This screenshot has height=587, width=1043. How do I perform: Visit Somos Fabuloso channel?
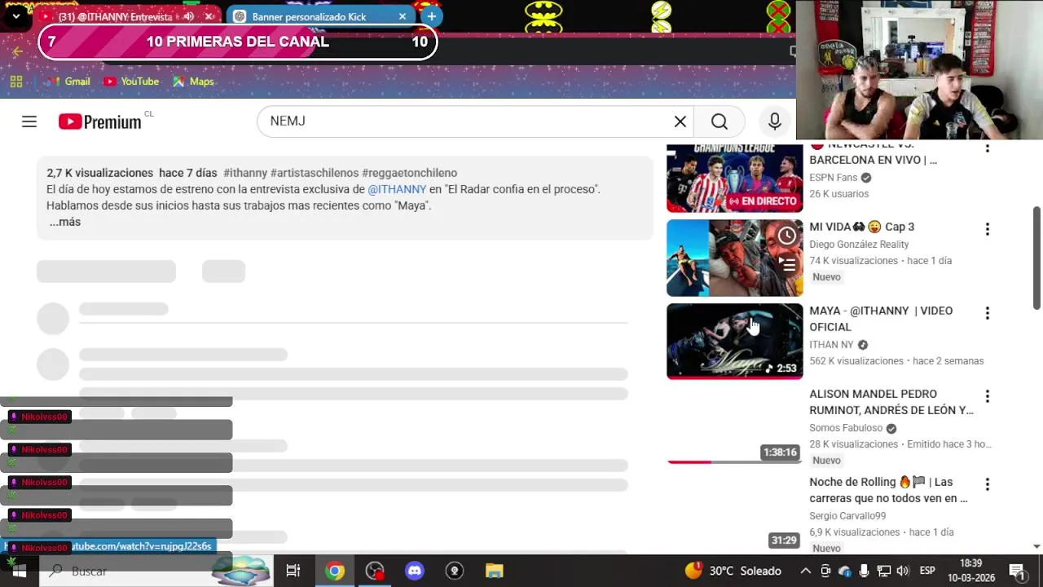(x=846, y=428)
